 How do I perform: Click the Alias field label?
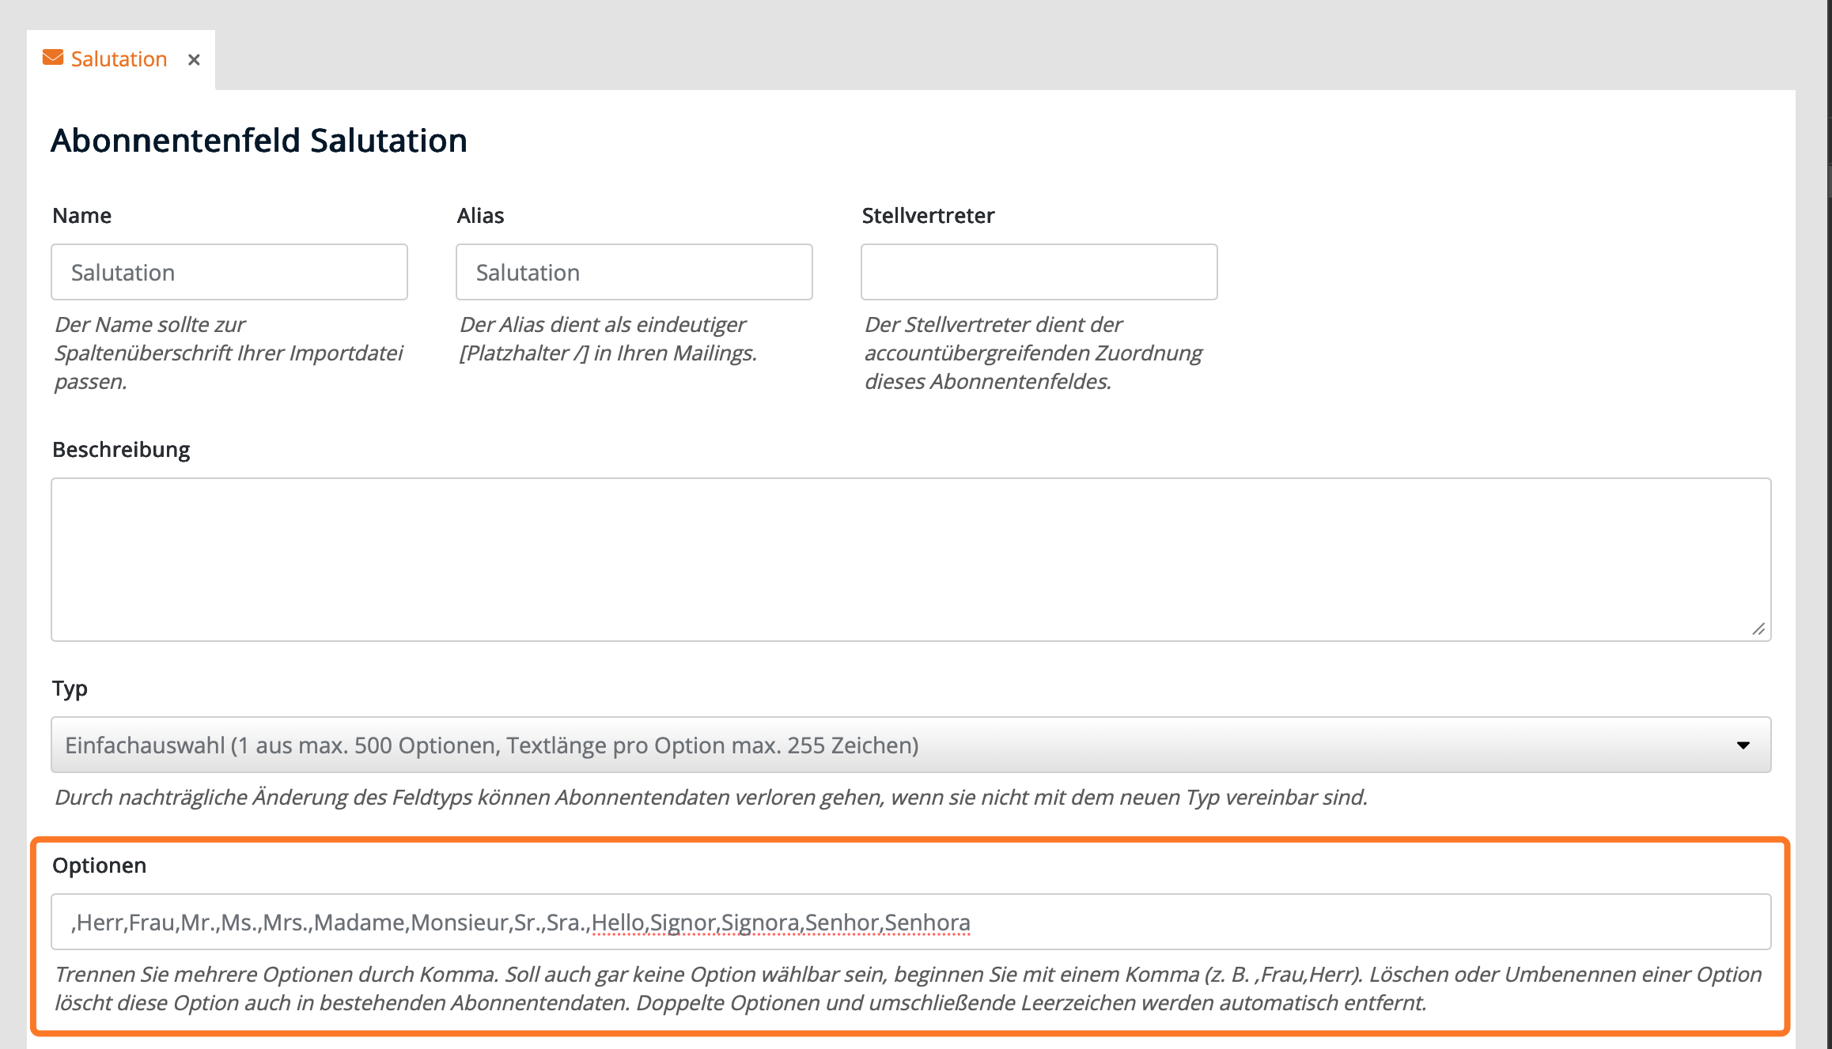coord(480,216)
